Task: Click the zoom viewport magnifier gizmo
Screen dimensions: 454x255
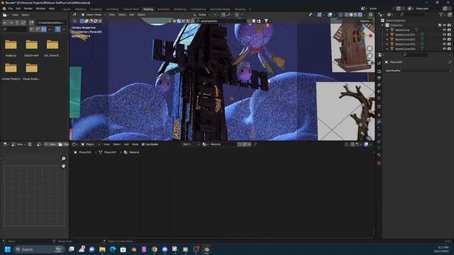Action: click(370, 48)
